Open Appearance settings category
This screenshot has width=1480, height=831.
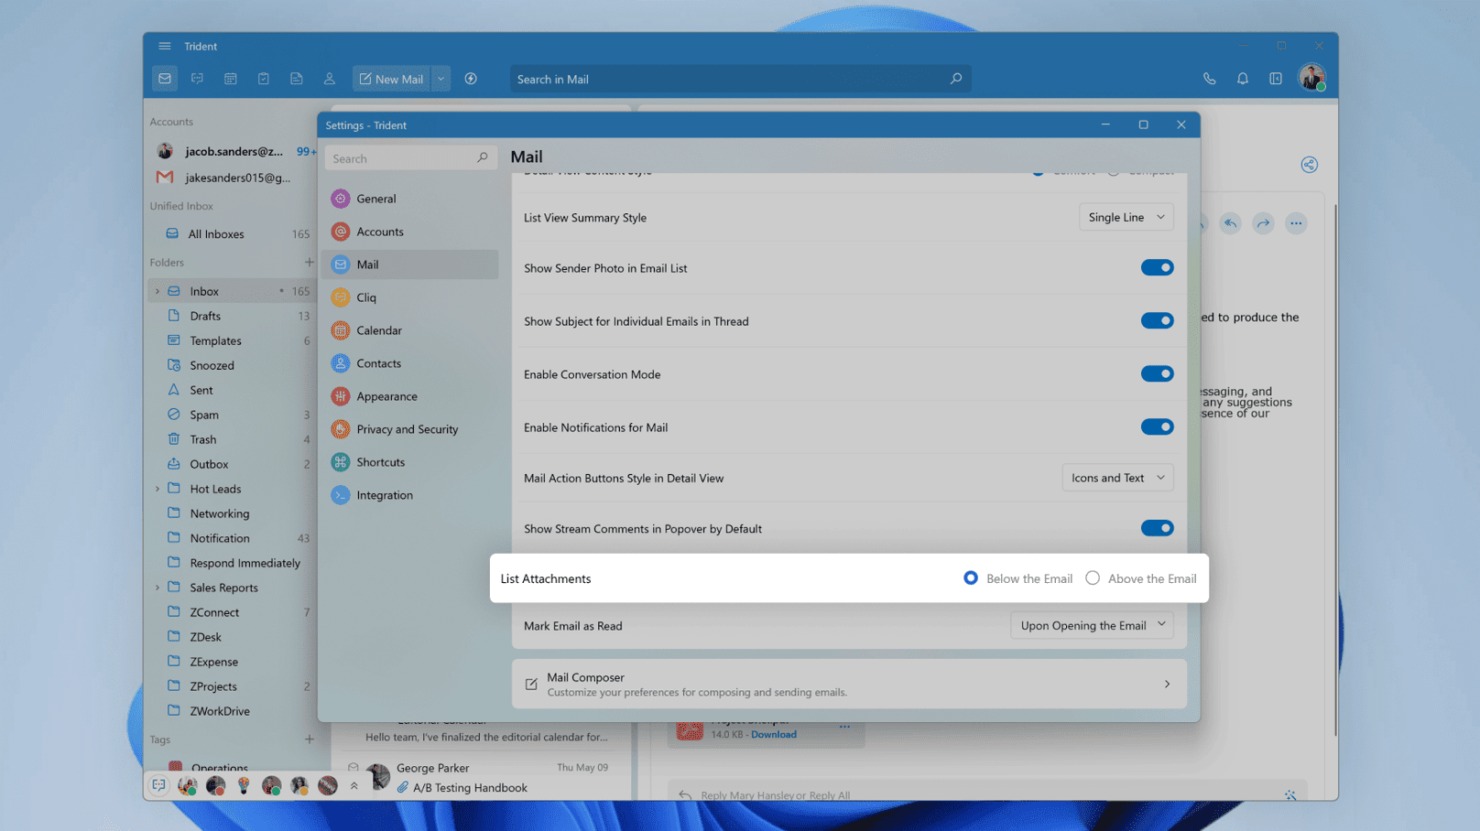click(x=409, y=396)
